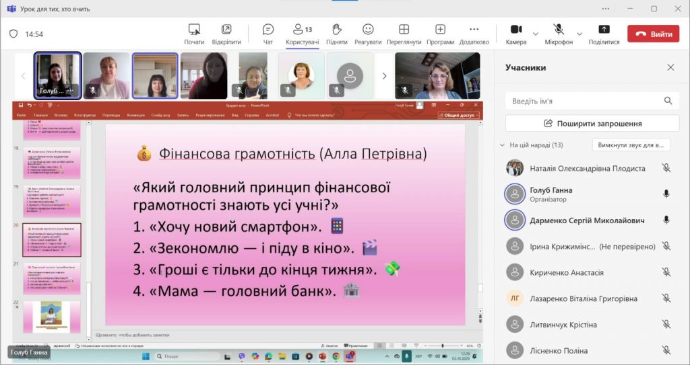Click the Поширити запрошення button
This screenshot has width=690, height=365.
click(x=592, y=124)
